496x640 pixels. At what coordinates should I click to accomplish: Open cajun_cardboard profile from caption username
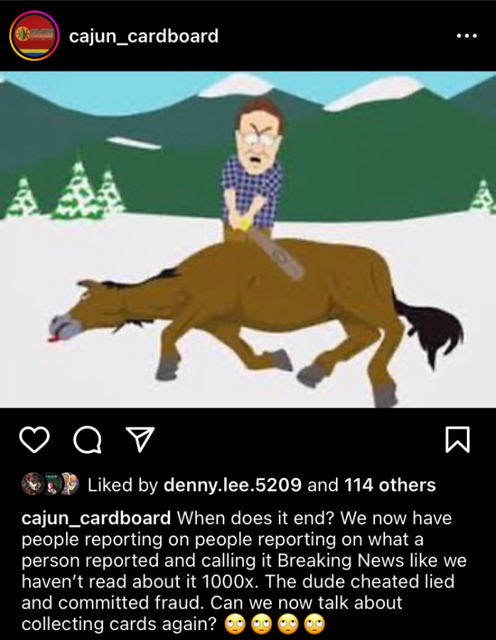coord(96,518)
